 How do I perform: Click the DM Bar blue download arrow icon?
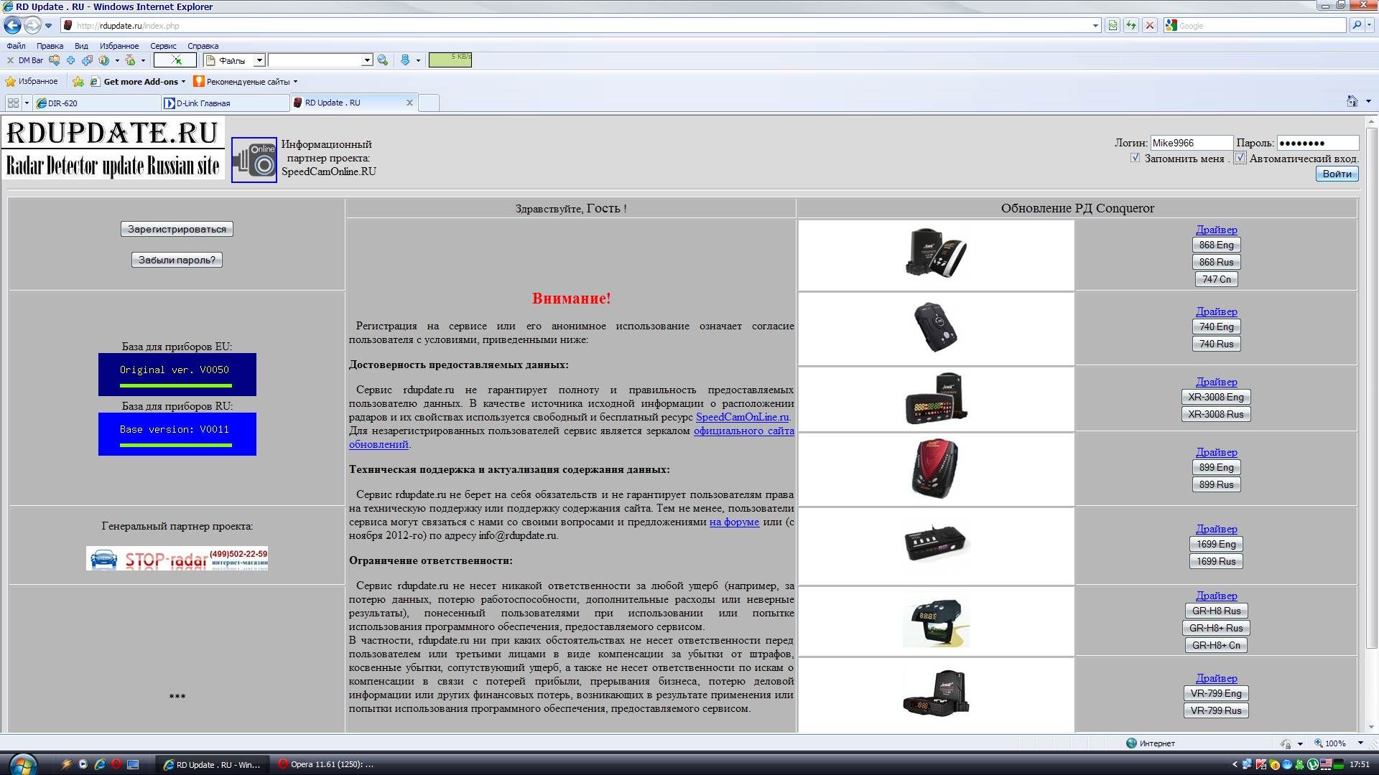(405, 60)
